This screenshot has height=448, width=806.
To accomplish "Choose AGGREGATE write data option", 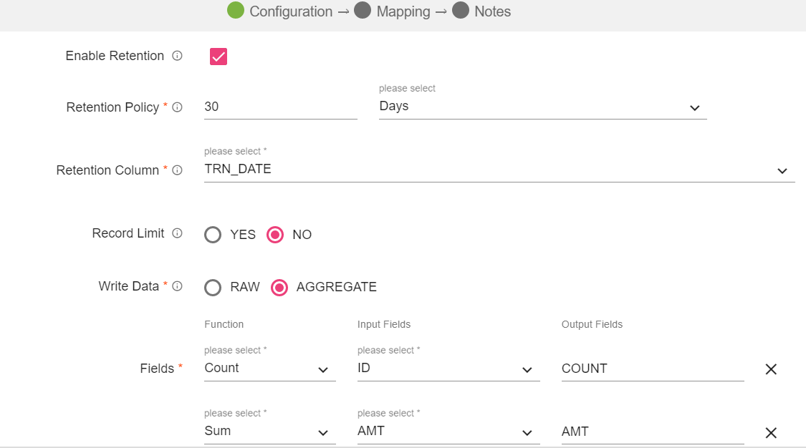I will [x=279, y=288].
